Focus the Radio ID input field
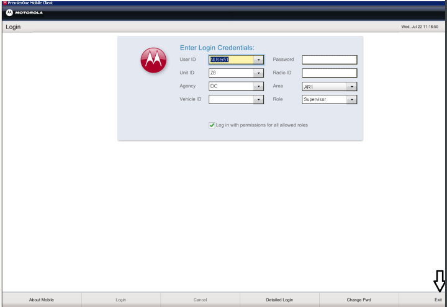Image resolution: width=447 pixels, height=307 pixels. 330,73
